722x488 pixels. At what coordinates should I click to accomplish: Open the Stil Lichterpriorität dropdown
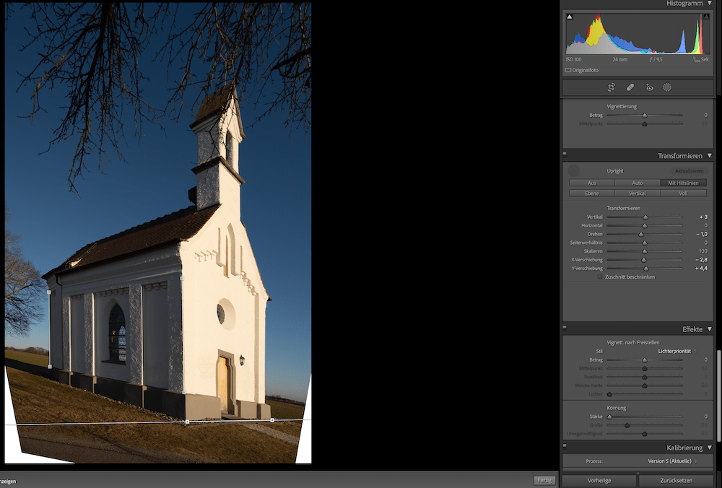[677, 351]
